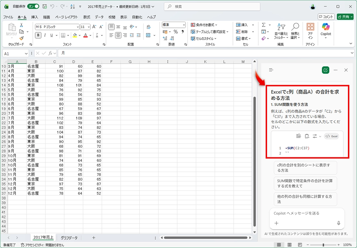Click the AutoSum sigma icon

tap(264, 25)
